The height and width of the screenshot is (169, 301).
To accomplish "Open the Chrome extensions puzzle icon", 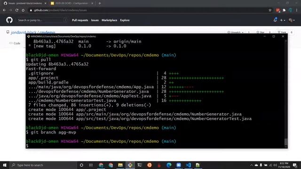I will pyautogui.click(x=284, y=10).
